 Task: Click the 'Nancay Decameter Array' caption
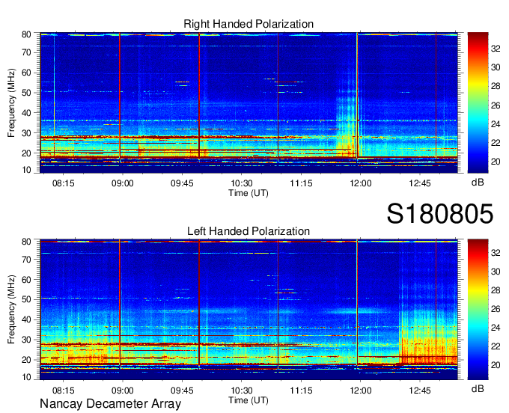pyautogui.click(x=110, y=404)
